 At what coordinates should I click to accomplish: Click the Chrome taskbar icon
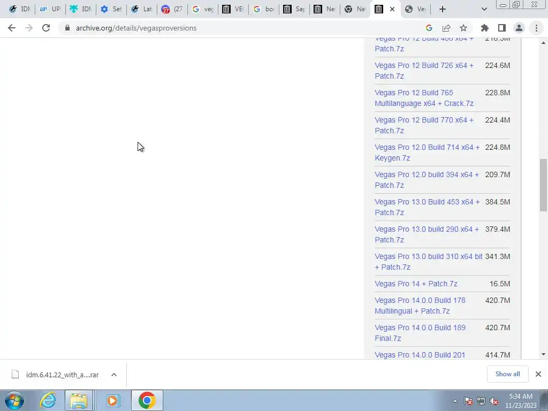coord(147,400)
